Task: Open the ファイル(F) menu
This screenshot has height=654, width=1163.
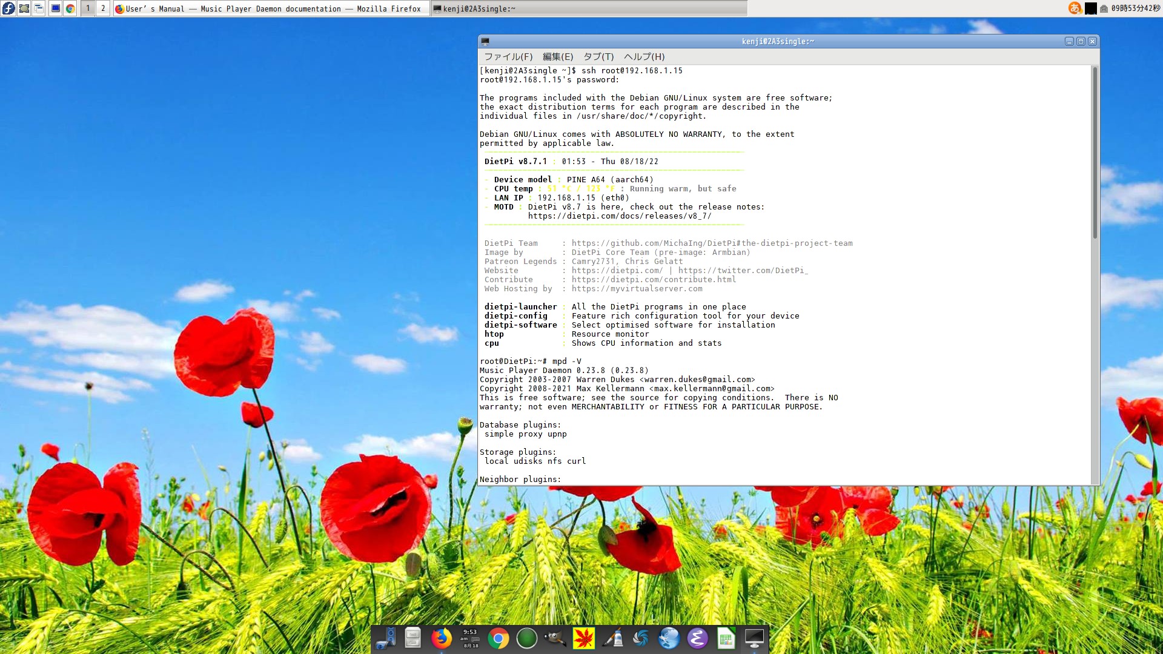Action: [508, 56]
